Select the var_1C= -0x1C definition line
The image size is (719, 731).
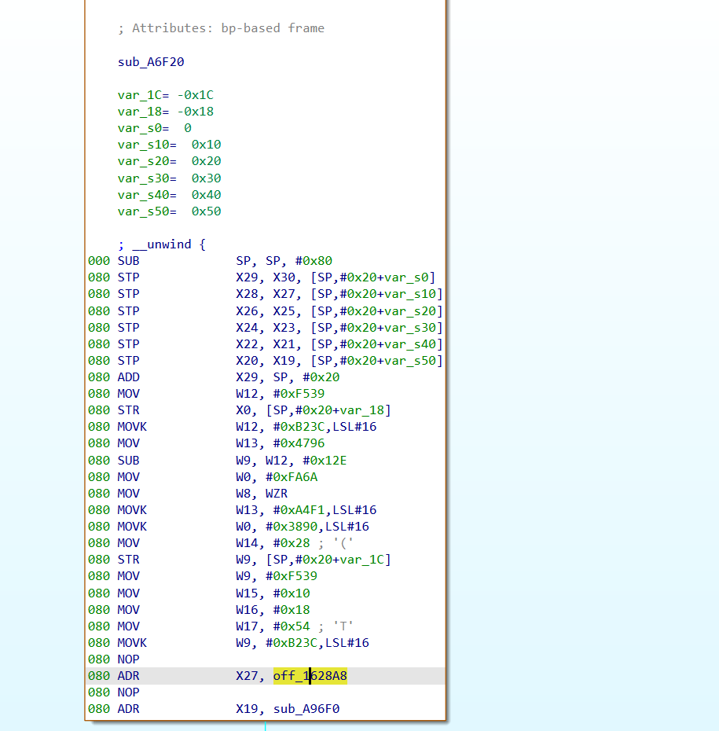click(166, 94)
